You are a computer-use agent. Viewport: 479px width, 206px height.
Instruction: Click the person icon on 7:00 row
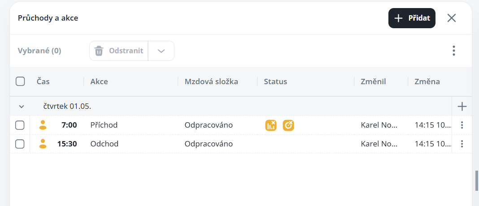(x=43, y=125)
